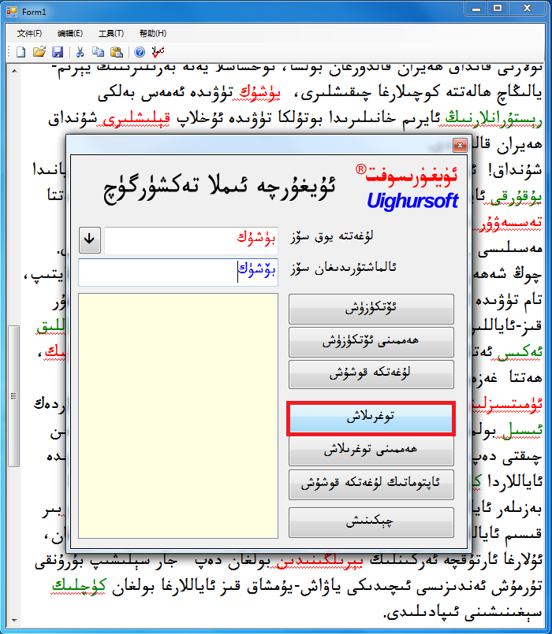Click the New document toolbar icon
Viewport: 552px width, 634px height.
(x=21, y=52)
